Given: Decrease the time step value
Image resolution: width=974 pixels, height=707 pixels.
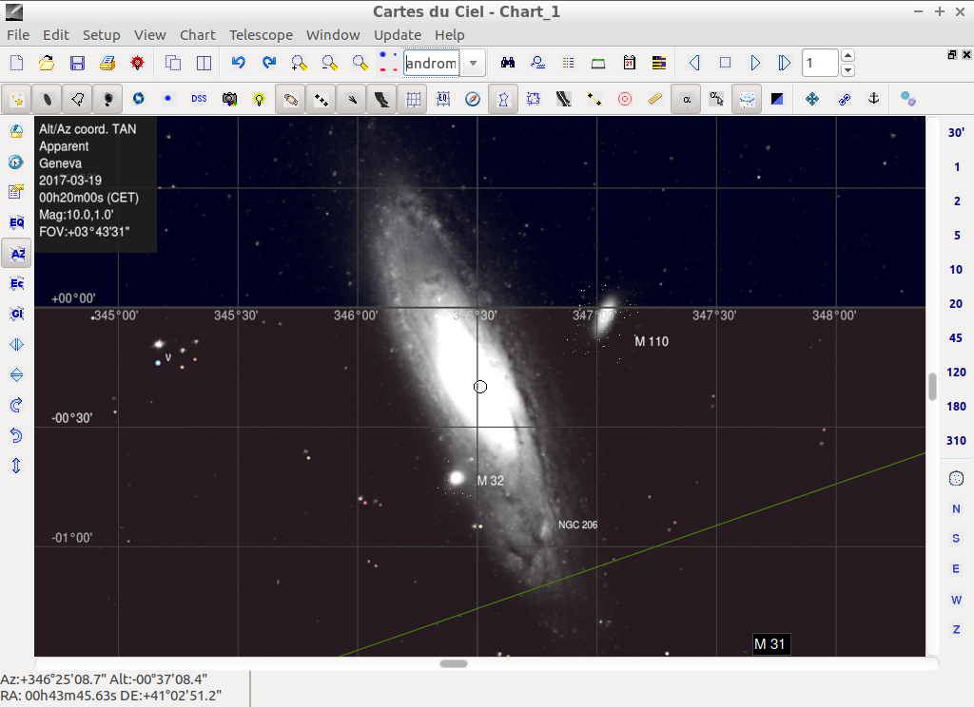Looking at the screenshot, I should coord(847,70).
